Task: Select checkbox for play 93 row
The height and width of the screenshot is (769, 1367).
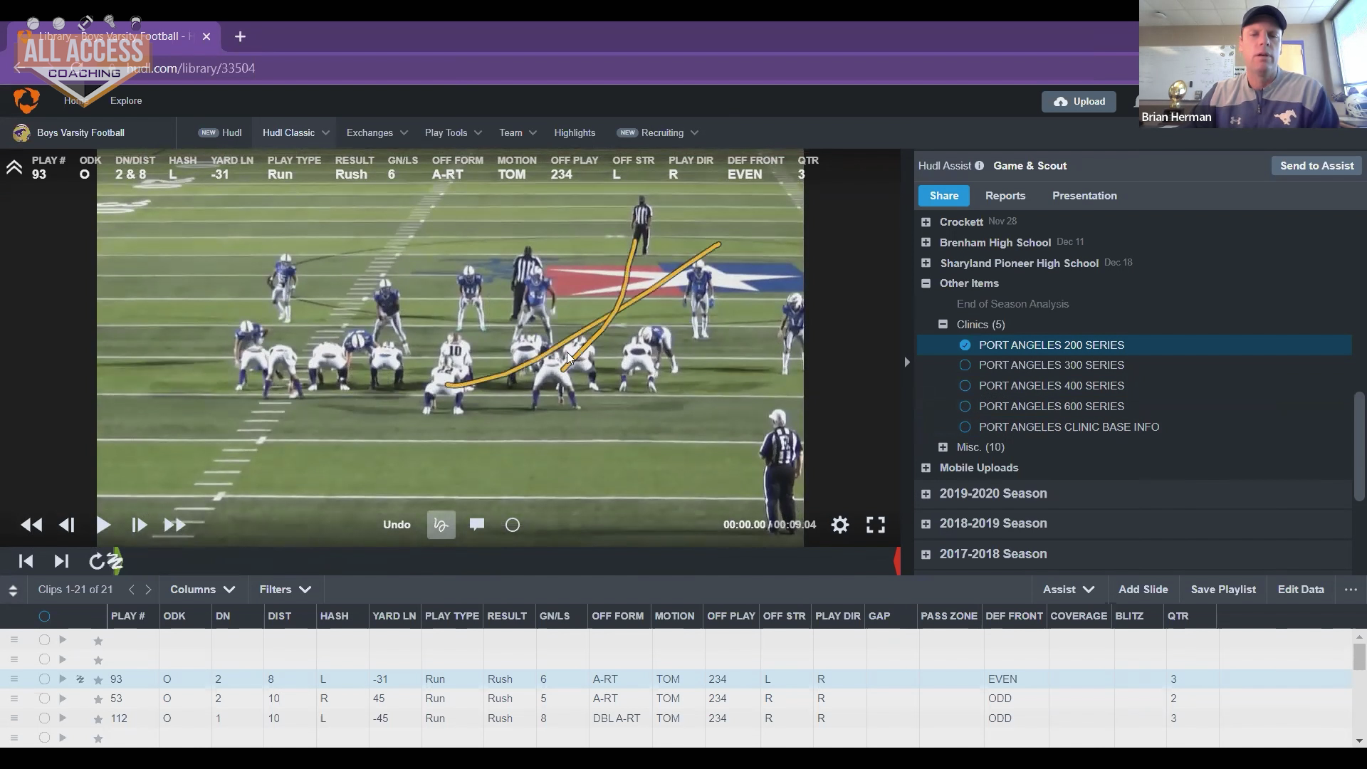Action: [44, 679]
